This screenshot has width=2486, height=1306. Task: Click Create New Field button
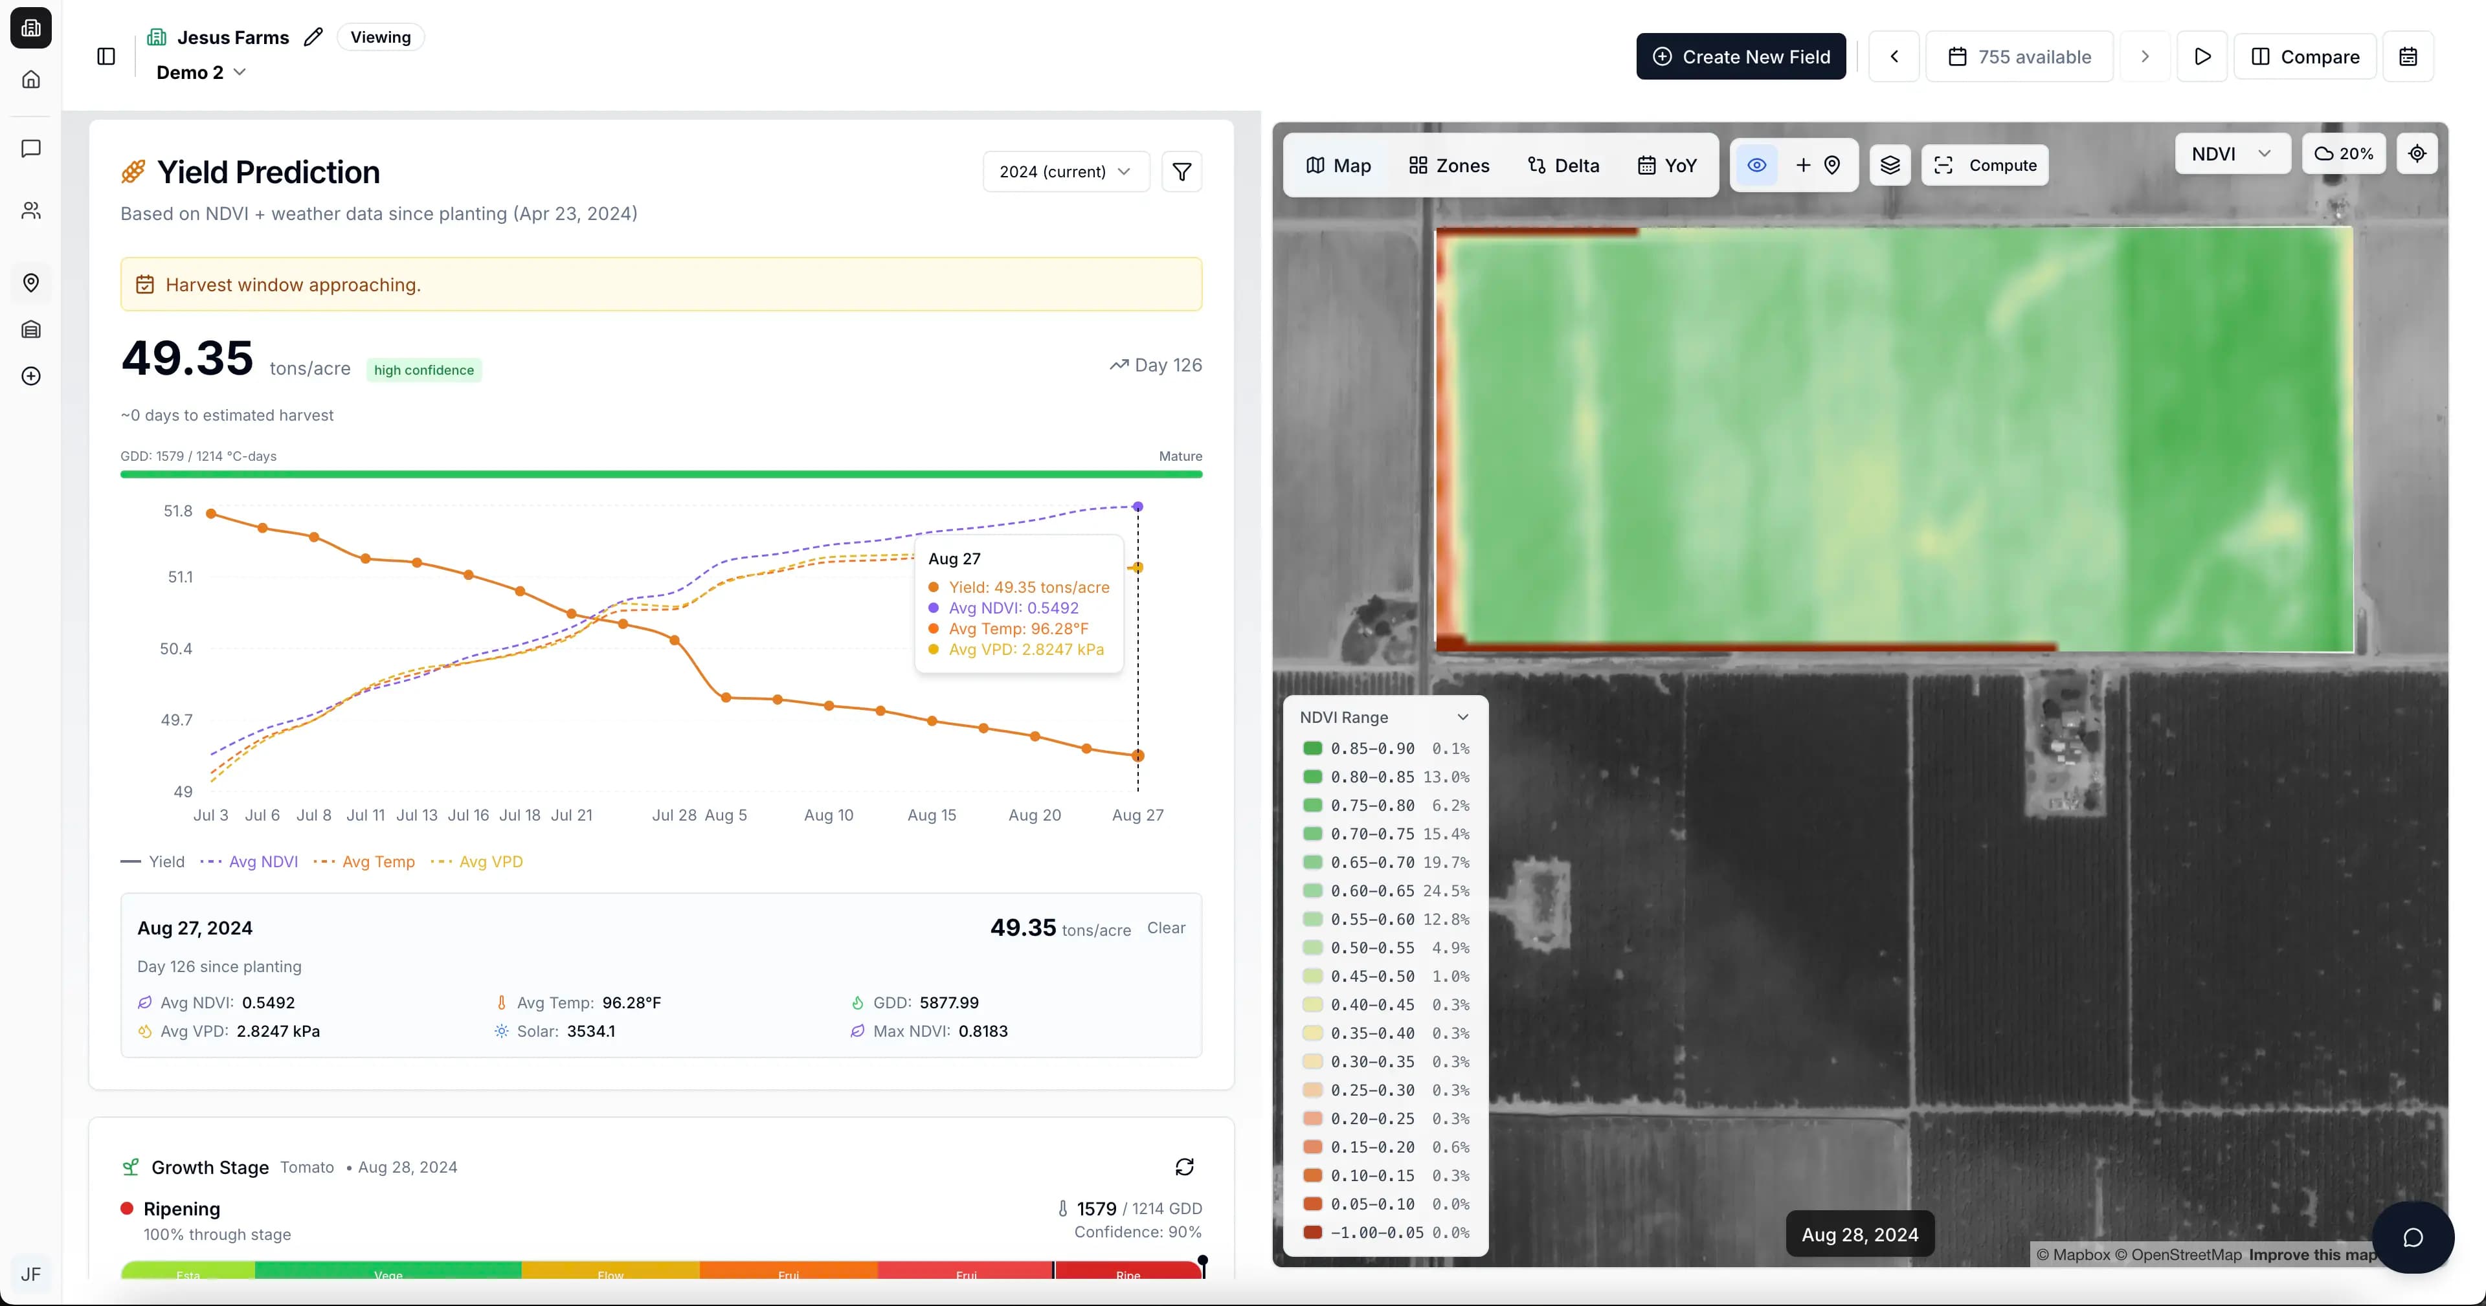pyautogui.click(x=1741, y=56)
